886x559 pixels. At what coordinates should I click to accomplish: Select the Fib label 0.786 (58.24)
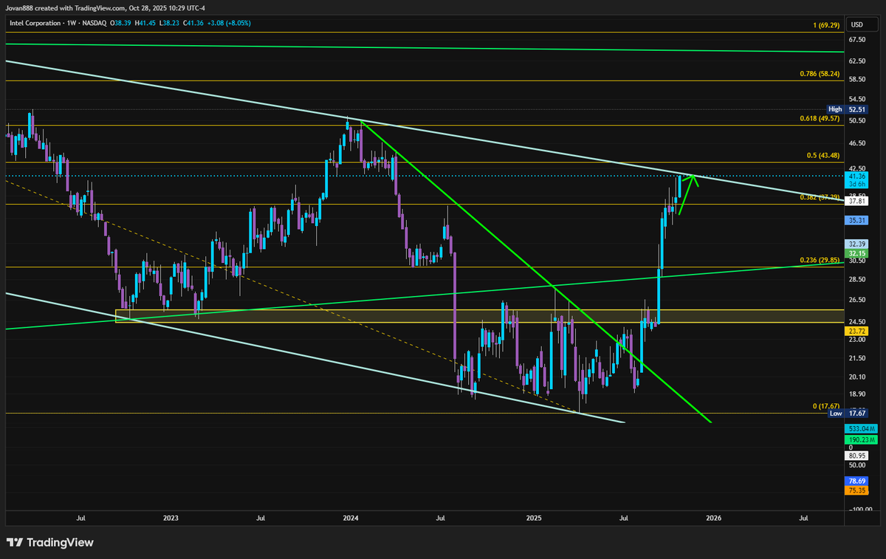(x=821, y=74)
